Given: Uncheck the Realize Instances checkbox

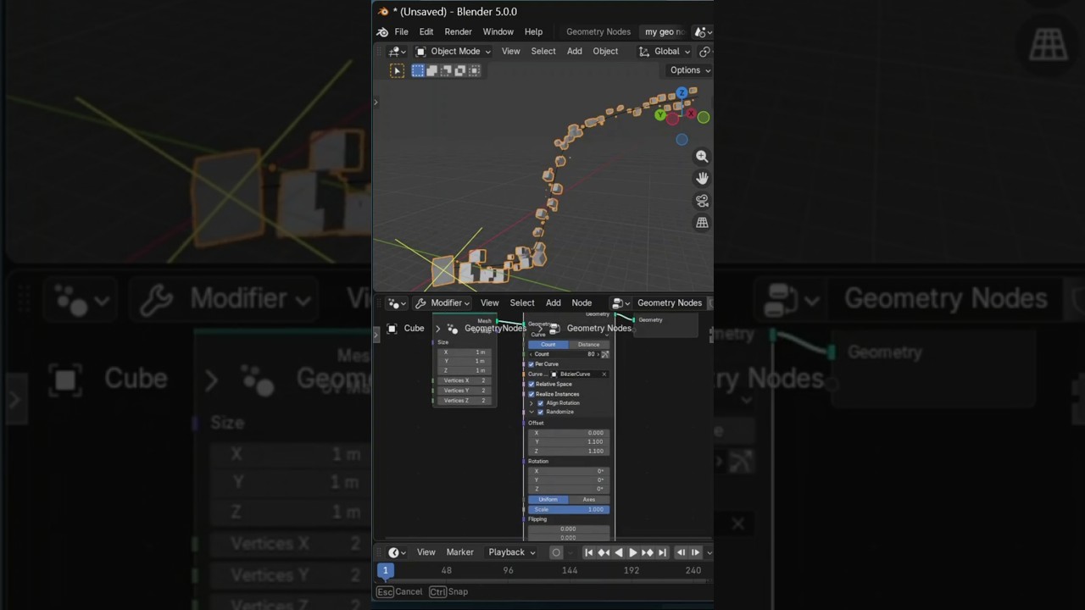Looking at the screenshot, I should click(x=531, y=394).
